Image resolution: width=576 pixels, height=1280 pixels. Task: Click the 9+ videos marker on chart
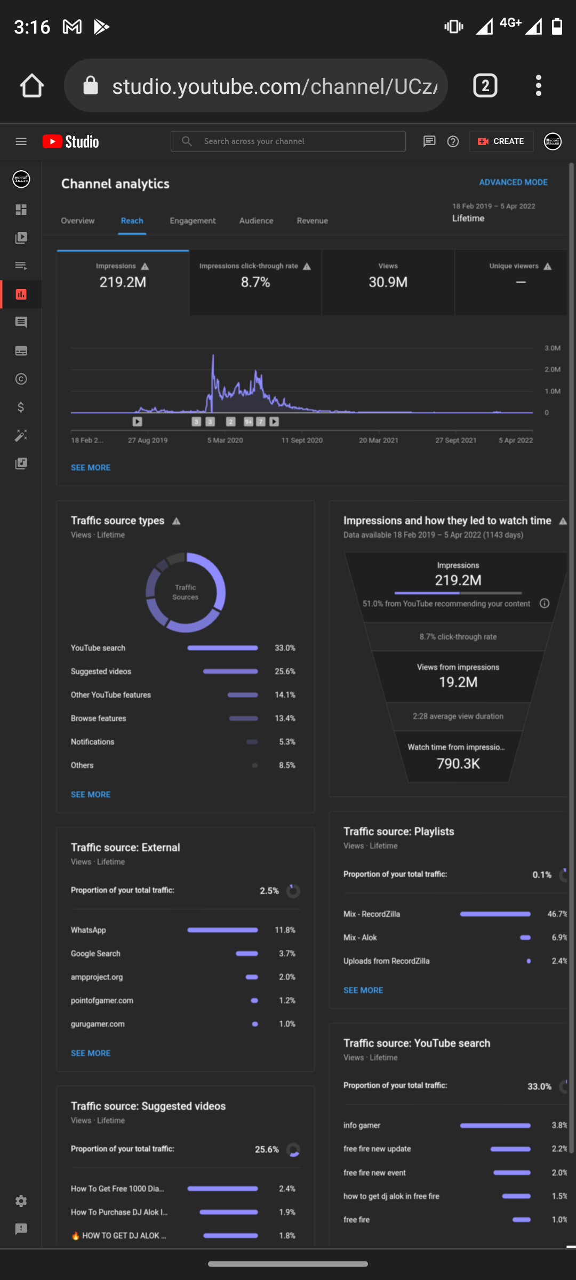pos(249,422)
